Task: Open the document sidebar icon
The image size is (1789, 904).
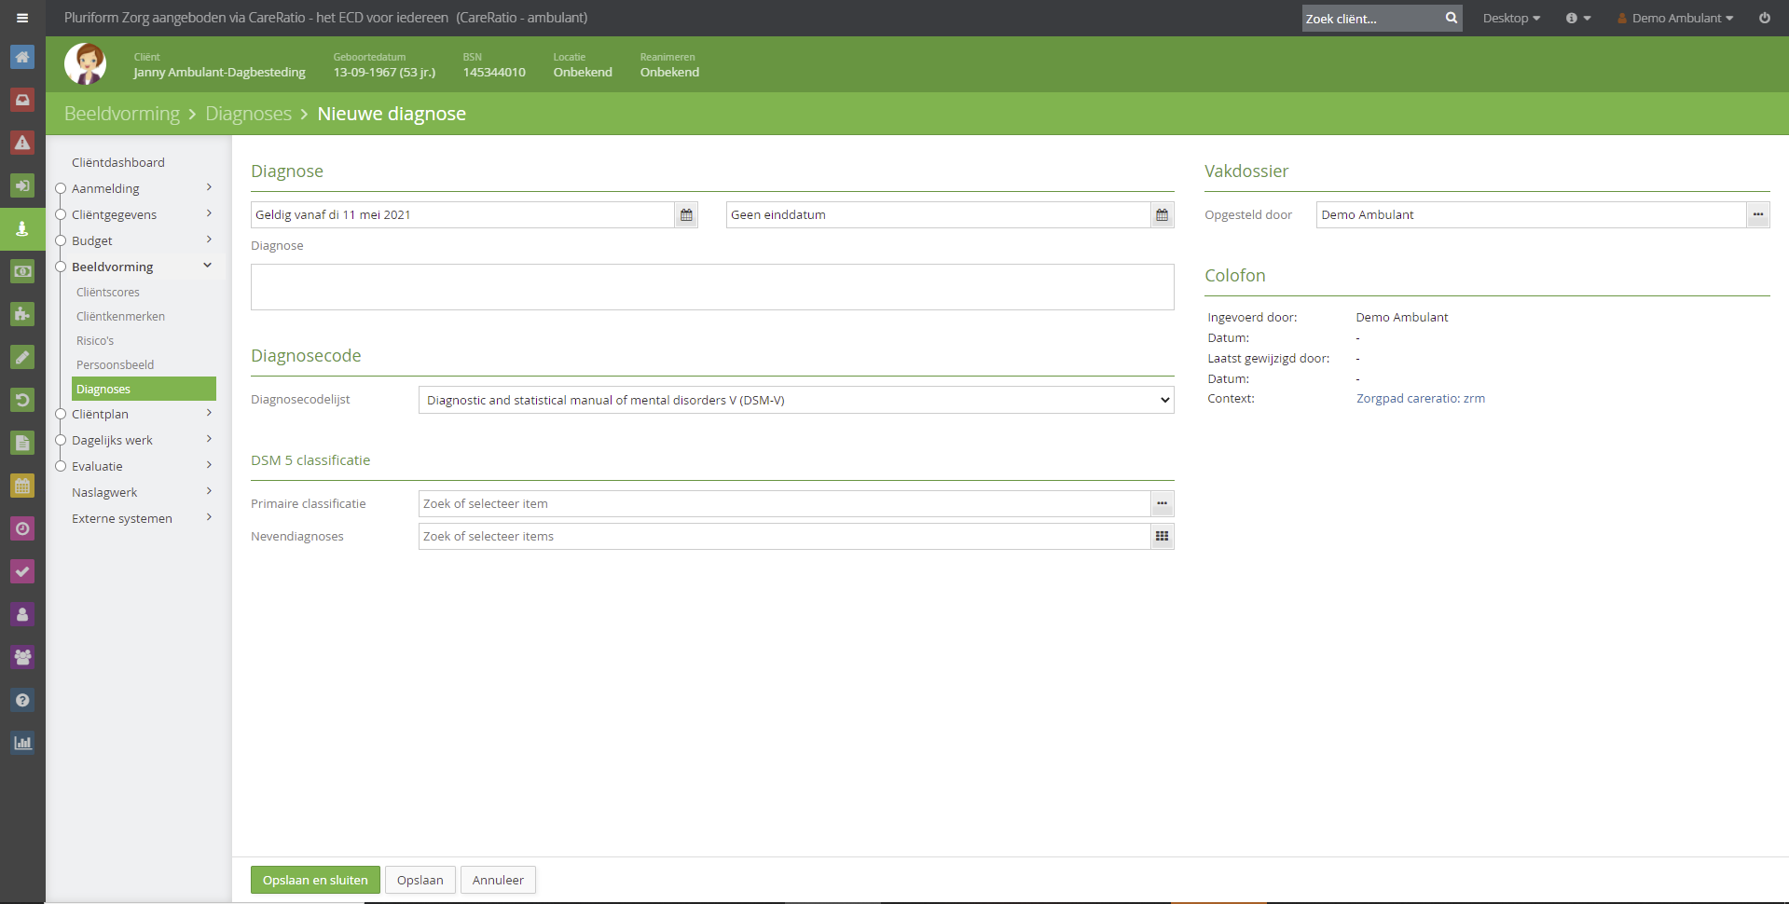Action: (x=22, y=443)
